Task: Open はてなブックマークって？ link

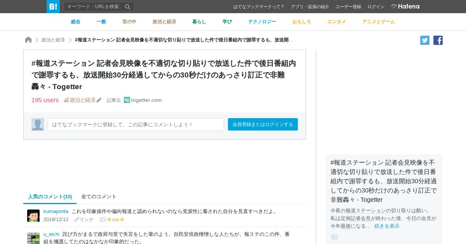Action: (259, 7)
